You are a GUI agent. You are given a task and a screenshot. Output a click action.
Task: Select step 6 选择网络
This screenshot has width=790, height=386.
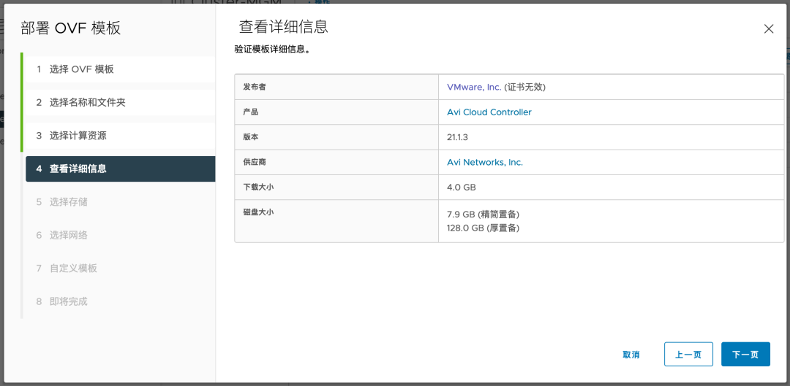click(121, 235)
